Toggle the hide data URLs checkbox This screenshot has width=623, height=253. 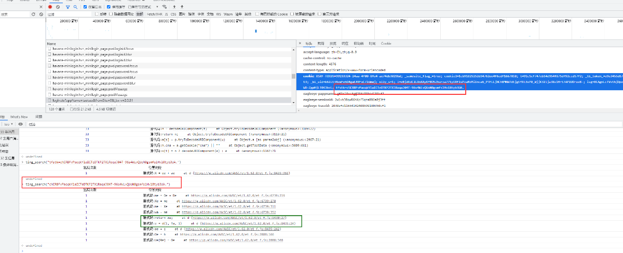click(x=111, y=14)
